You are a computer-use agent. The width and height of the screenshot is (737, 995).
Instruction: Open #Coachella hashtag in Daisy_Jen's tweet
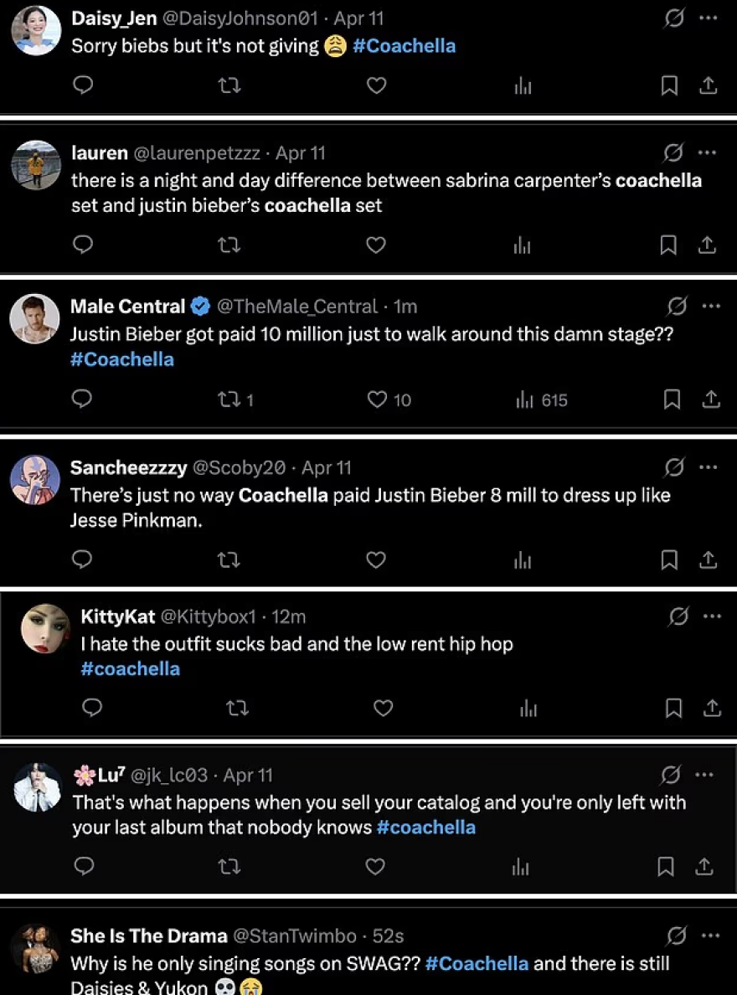click(x=404, y=46)
